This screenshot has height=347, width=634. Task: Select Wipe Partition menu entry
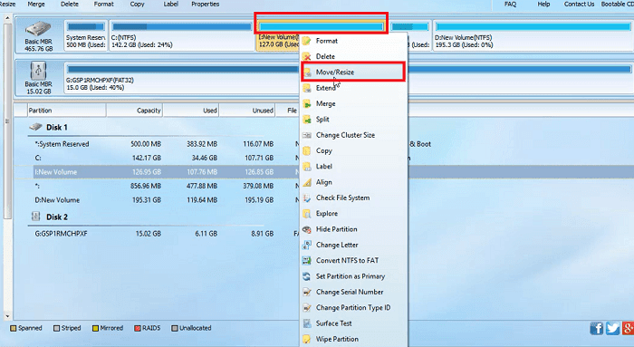[337, 339]
